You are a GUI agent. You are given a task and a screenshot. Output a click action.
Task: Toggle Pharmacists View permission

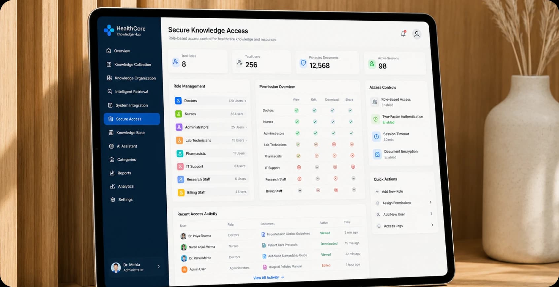click(298, 156)
